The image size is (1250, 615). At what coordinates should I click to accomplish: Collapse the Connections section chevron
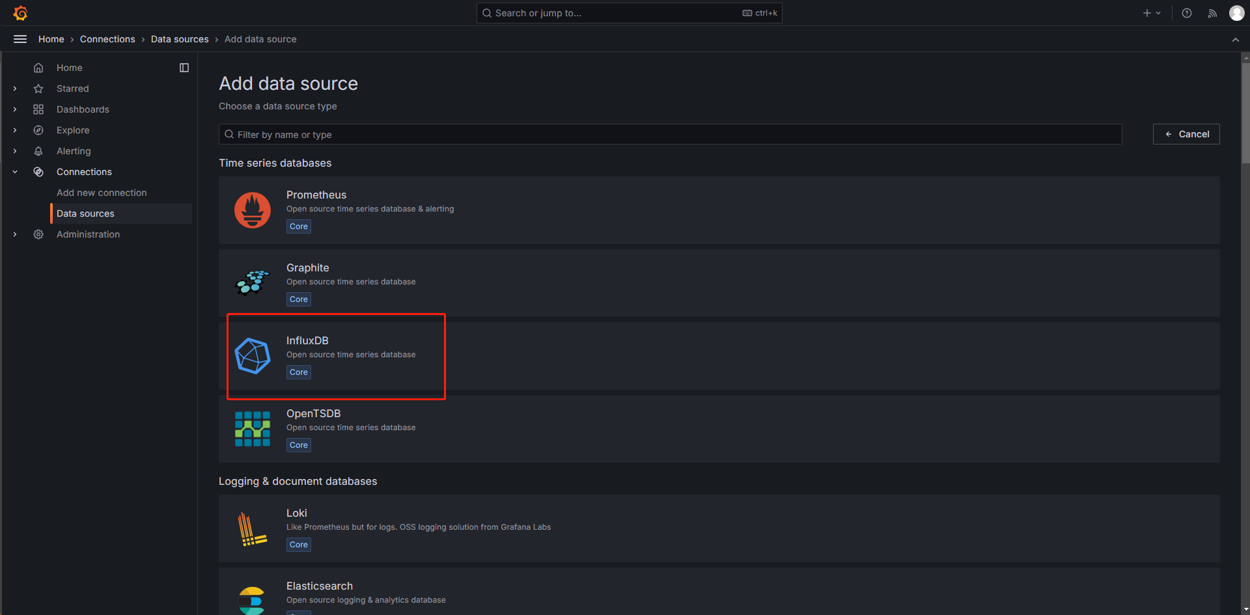[x=15, y=172]
